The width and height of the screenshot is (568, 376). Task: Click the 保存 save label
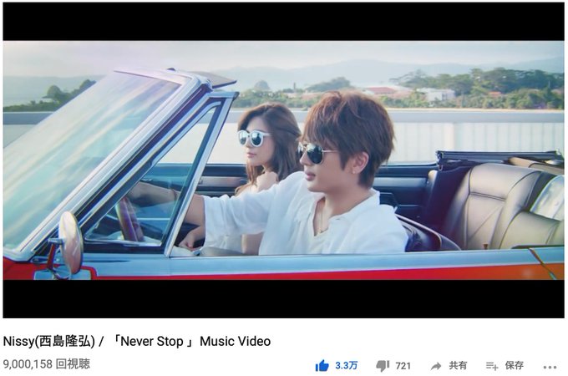pos(515,365)
